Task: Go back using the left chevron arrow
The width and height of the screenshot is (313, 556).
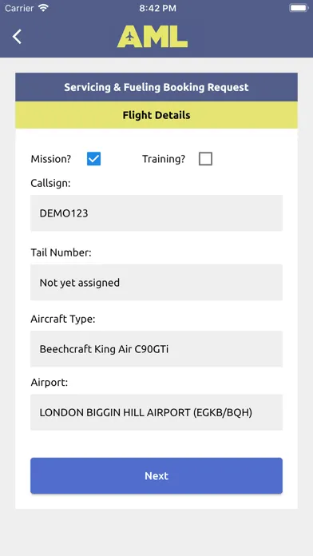Action: click(x=17, y=37)
